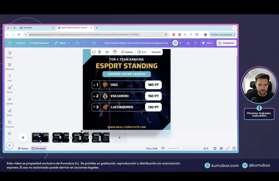Click the Compartir share button
279x181 pixels.
(x=226, y=43)
